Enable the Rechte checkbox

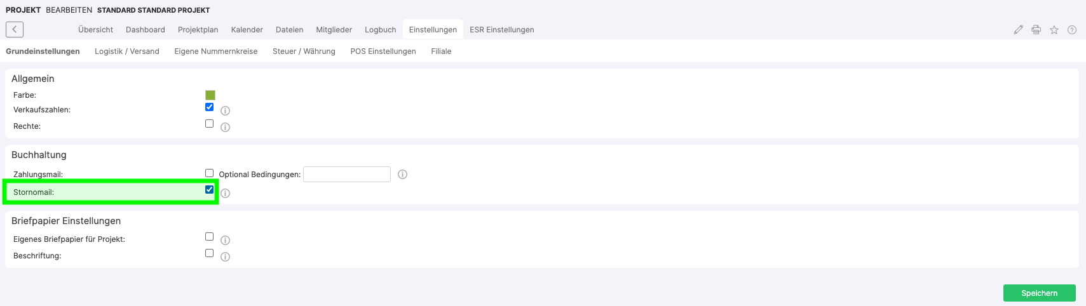click(209, 124)
